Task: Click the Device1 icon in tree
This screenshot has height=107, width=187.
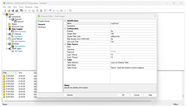Action: [16, 22]
